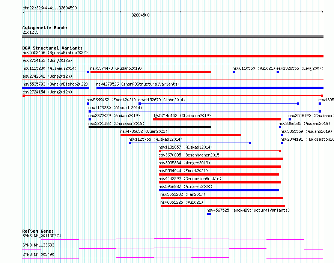Select the nsv4736632 (Quan2021) label
This screenshot has height=263, width=334.
point(144,131)
